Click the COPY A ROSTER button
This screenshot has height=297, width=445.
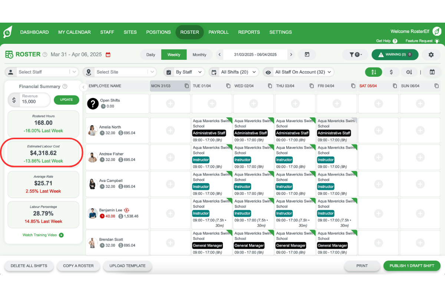point(78,266)
